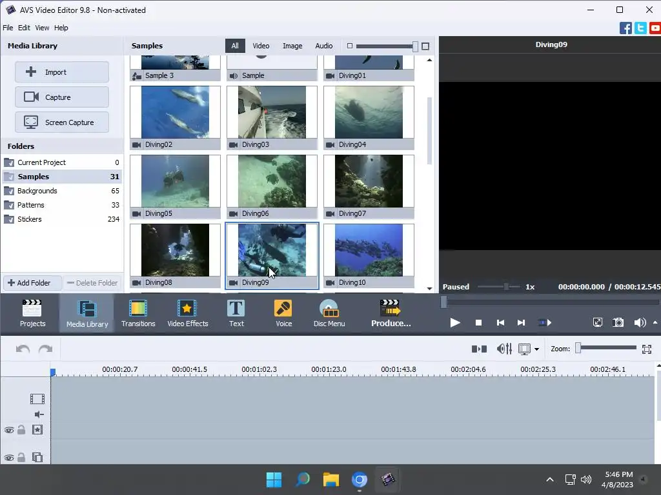The width and height of the screenshot is (661, 495).
Task: Click the video overlay track icon
Action: click(x=37, y=457)
